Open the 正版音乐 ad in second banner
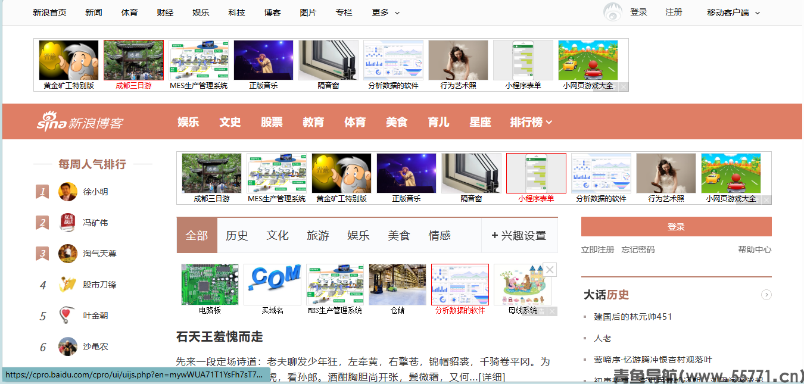The image size is (804, 384). point(406,178)
